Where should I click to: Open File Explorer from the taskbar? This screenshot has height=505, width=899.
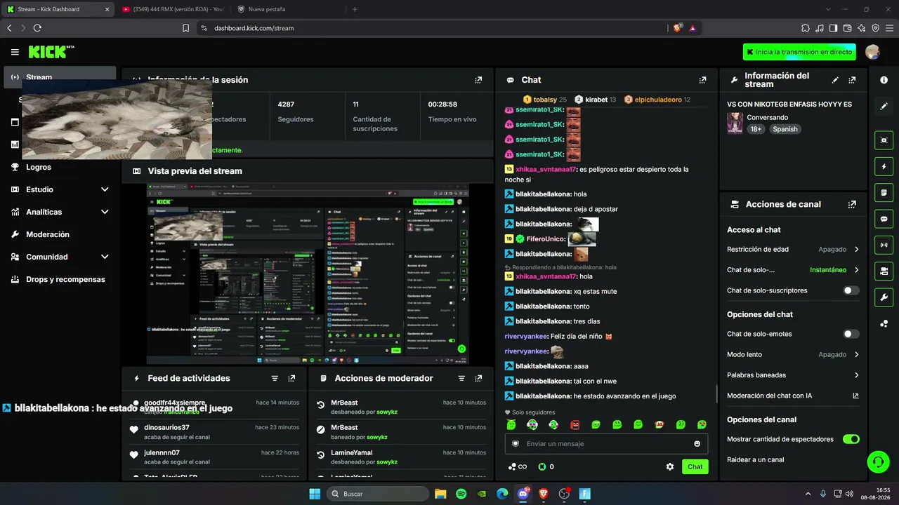(440, 494)
